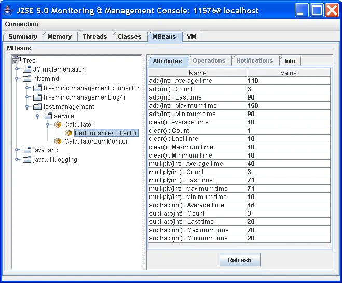
Task: Click the Tree root icon
Action: (17, 60)
